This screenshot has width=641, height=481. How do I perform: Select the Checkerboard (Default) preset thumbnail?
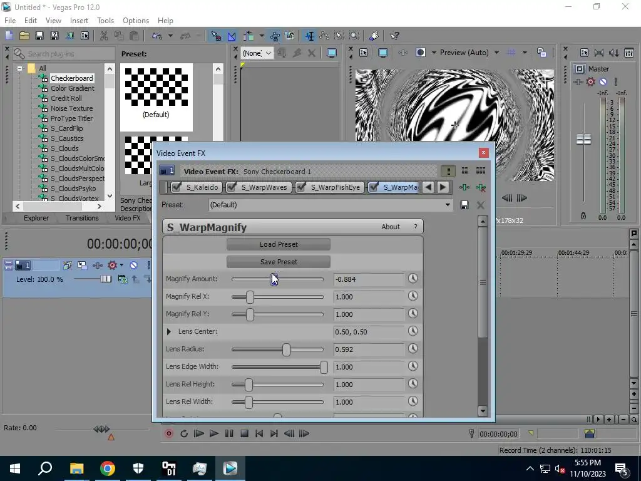[156, 97]
